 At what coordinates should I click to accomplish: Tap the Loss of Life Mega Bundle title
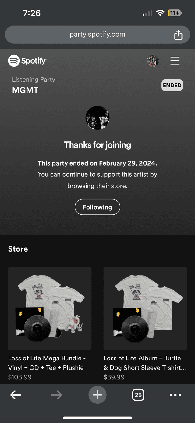point(47,363)
